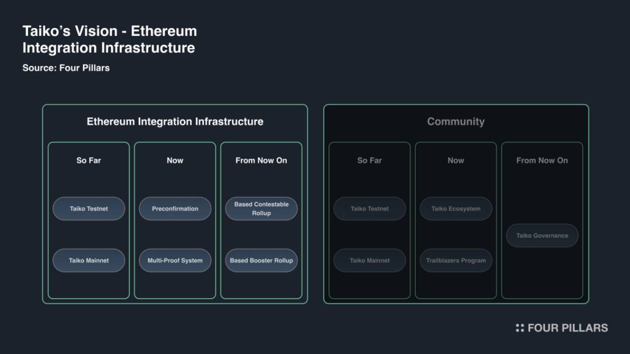Click the FOUR PILLARS wordmark text
Image resolution: width=630 pixels, height=354 pixels.
tap(567, 328)
